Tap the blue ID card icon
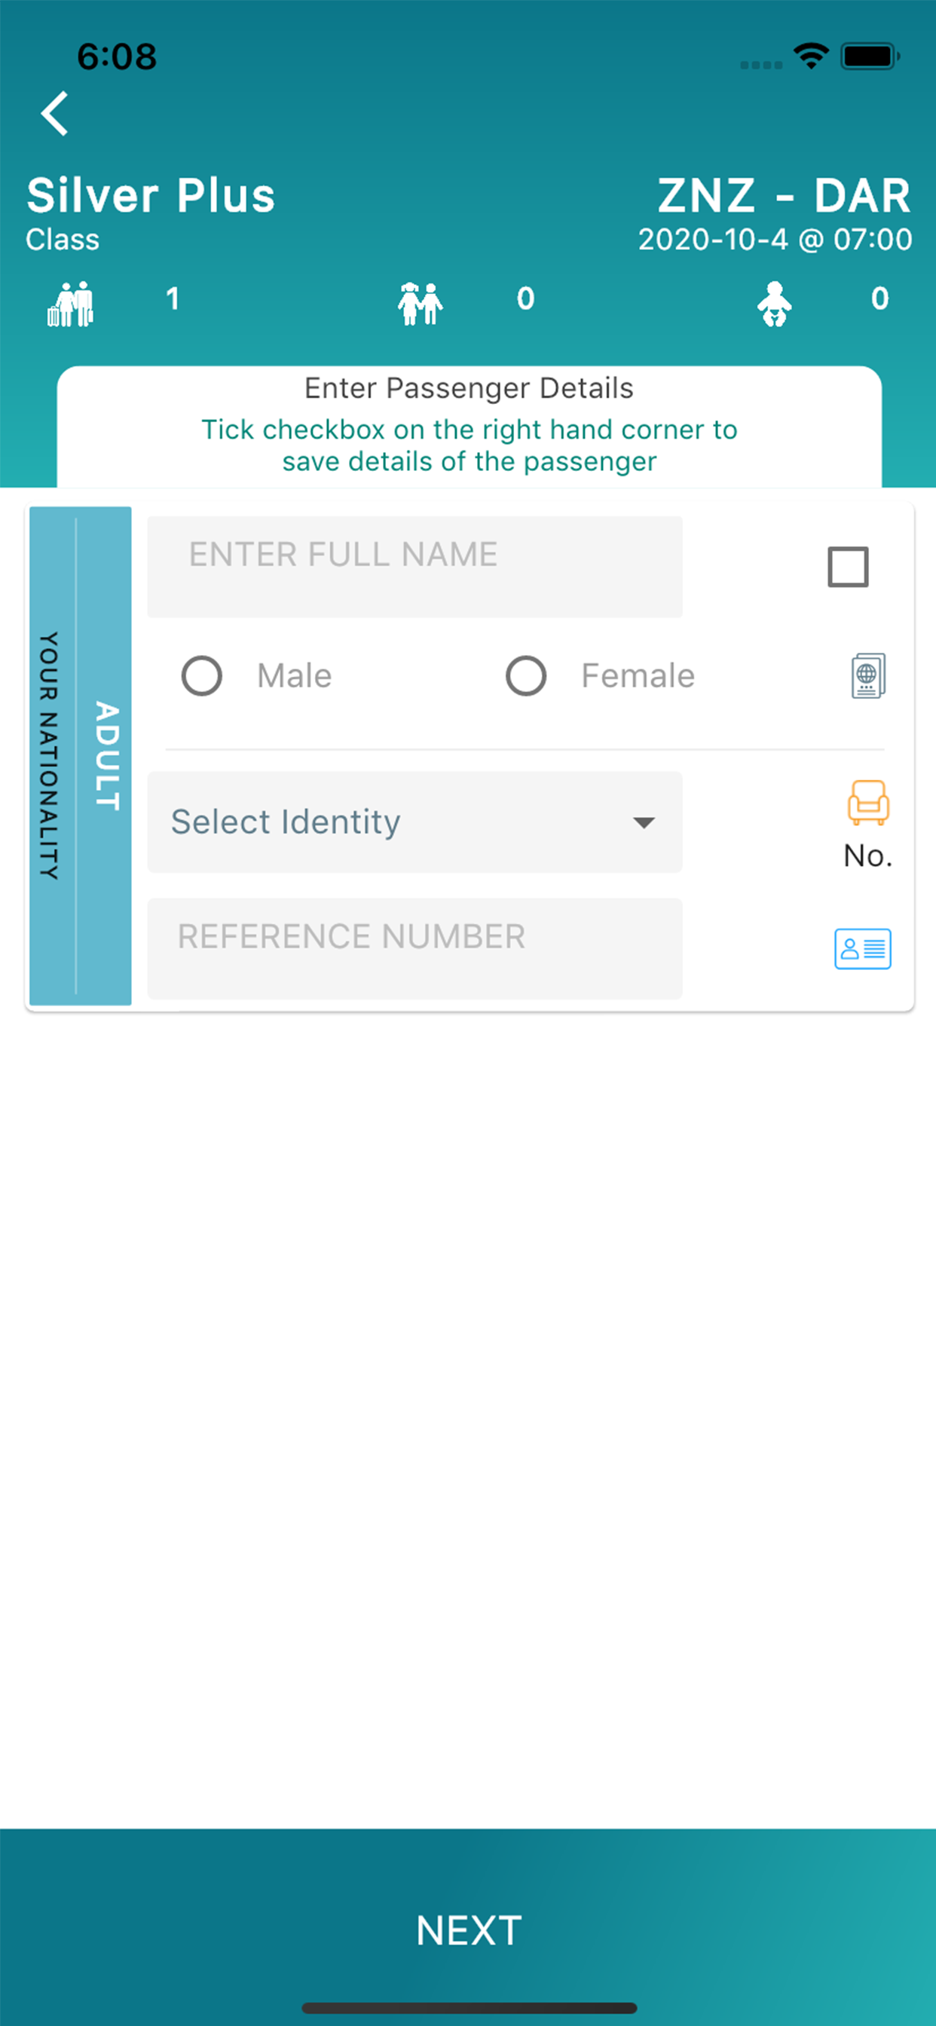 pos(863,948)
